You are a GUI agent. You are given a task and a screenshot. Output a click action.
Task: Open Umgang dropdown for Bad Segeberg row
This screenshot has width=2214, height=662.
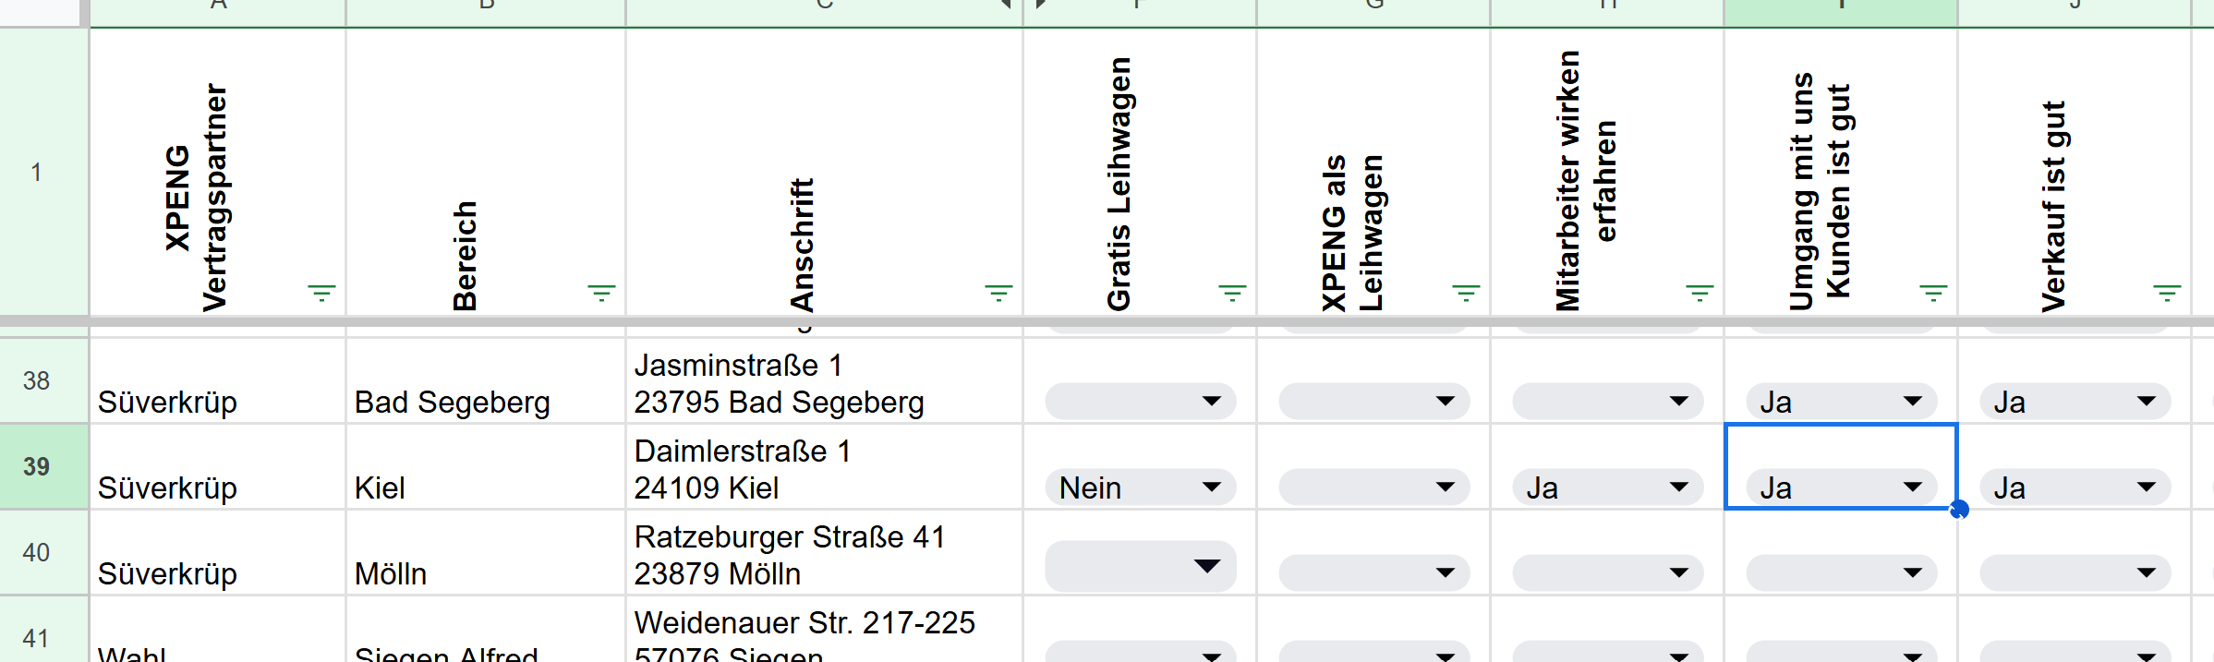pyautogui.click(x=1912, y=402)
